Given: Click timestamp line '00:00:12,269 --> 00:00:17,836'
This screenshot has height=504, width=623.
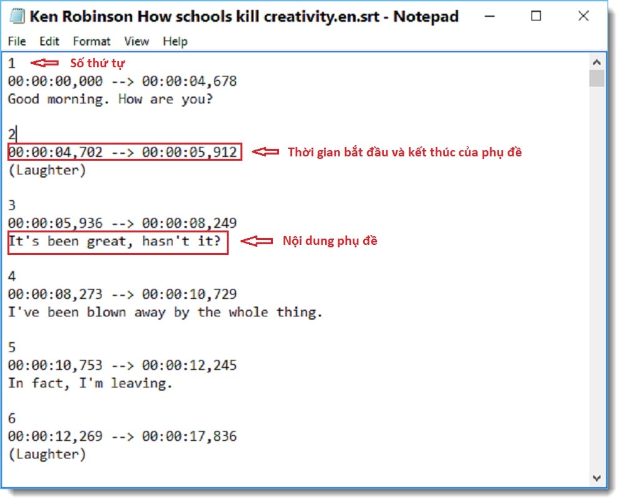Looking at the screenshot, I should pos(122,437).
